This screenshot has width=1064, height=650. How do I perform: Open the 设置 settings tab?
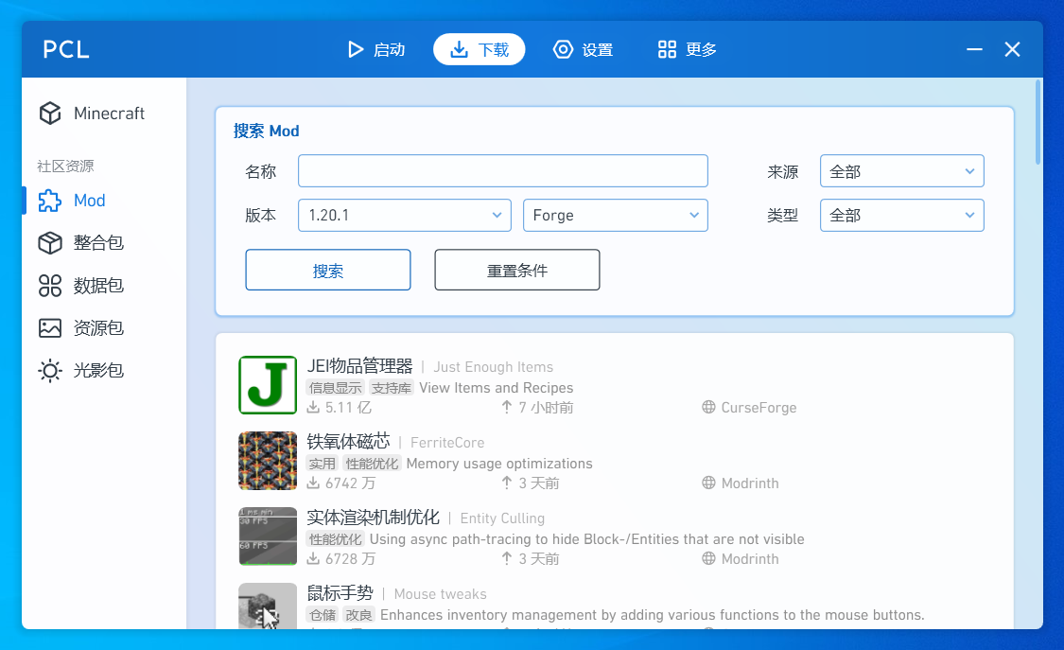584,50
